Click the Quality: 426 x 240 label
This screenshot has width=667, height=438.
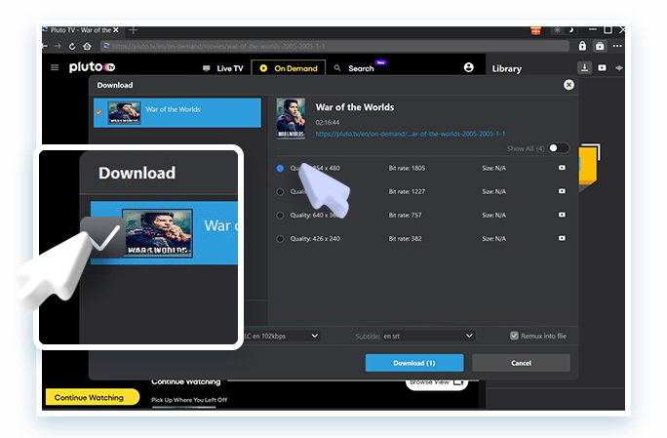[x=315, y=238]
